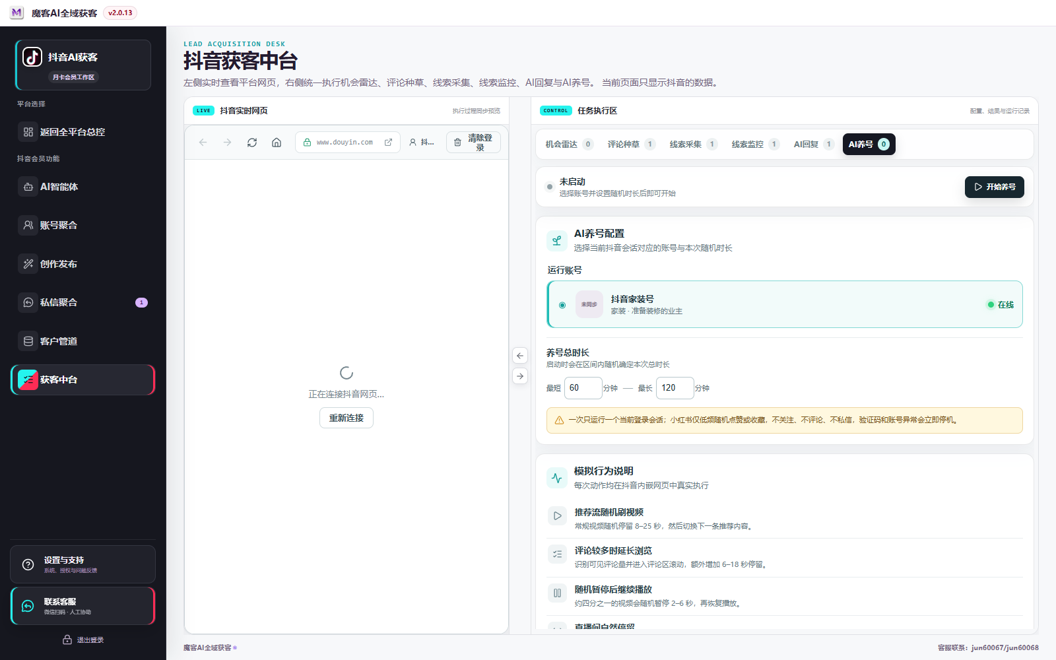Click the account user icon in browser toolbar
1056x660 pixels.
[412, 143]
